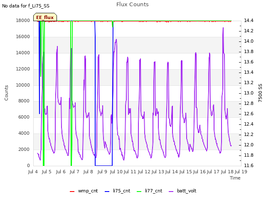The height and width of the screenshot is (199, 266).
Task: Click the 4000 left axis tick label
Action: (x=24, y=133)
